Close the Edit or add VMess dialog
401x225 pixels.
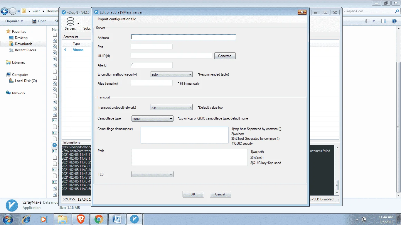coord(302,12)
